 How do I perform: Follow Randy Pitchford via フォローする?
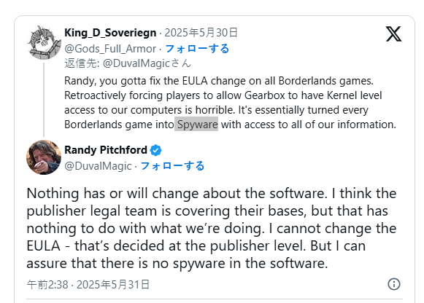(x=172, y=166)
